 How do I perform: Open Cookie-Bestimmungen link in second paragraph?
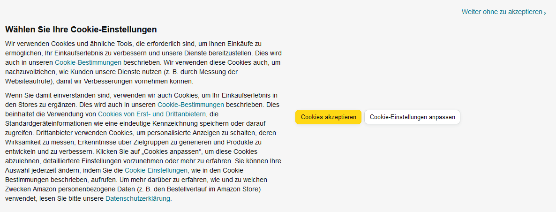(191, 105)
